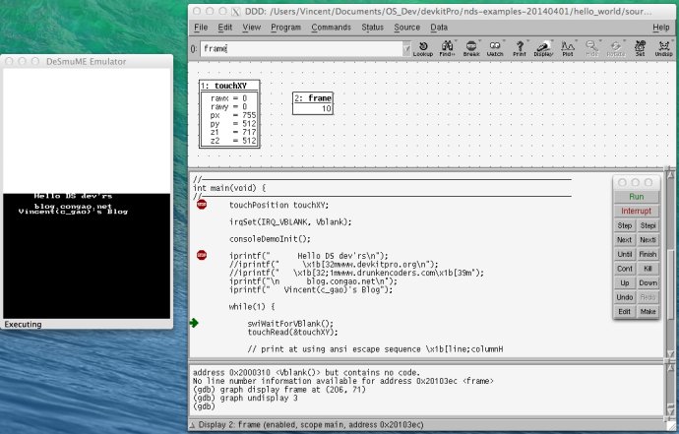The height and width of the screenshot is (434, 679).
Task: Click the Find toolbar icon
Action: point(447,48)
